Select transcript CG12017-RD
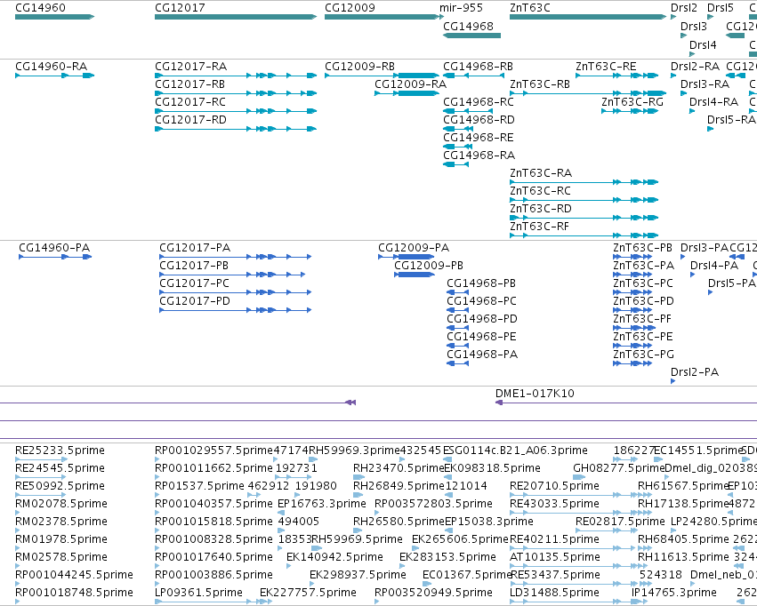This screenshot has height=606, width=757. (190, 120)
